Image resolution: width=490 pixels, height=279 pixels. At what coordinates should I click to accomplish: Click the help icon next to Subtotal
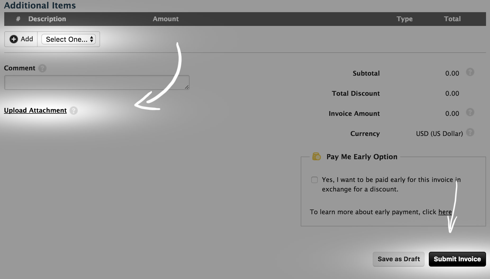pyautogui.click(x=470, y=72)
